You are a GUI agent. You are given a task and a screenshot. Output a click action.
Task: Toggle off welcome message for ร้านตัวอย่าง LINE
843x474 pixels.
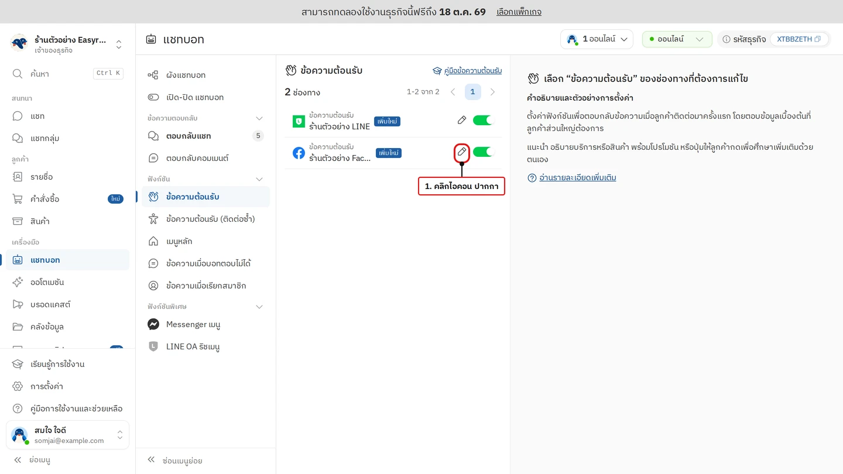point(484,121)
